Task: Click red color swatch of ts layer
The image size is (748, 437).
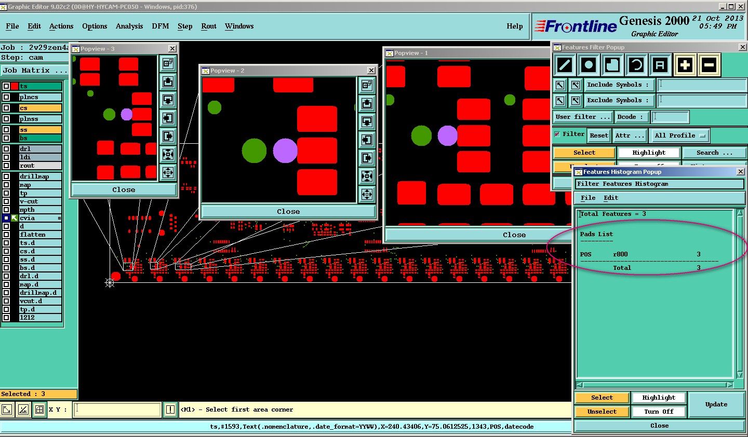Action: 15,86
